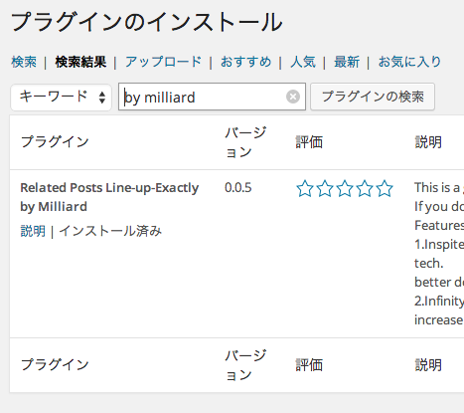464x413 pixels.
Task: Click the fifth rating star
Action: click(x=385, y=189)
